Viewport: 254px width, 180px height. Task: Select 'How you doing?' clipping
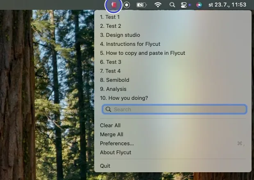pyautogui.click(x=173, y=98)
